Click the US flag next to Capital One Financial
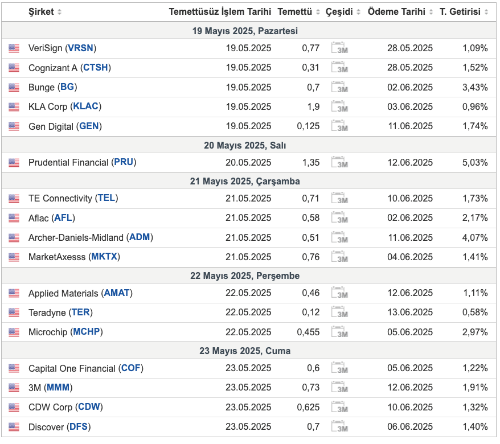This screenshot has height=444, width=500. pyautogui.click(x=14, y=368)
